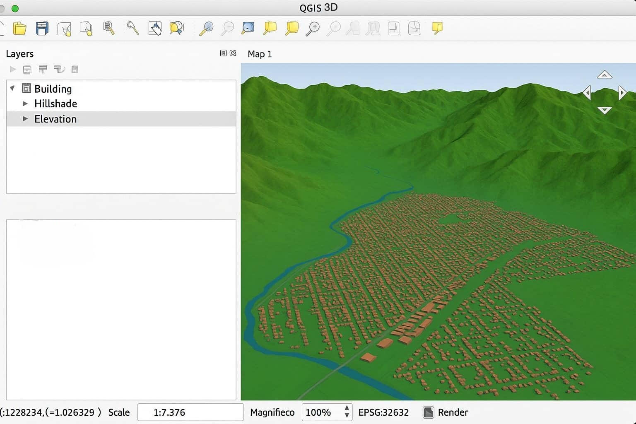Open an existing project

[x=20, y=28]
